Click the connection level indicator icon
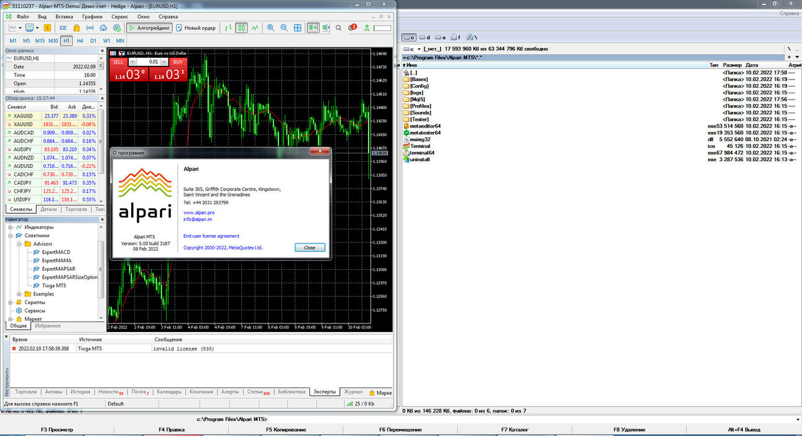Image resolution: width=802 pixels, height=436 pixels. [367, 28]
